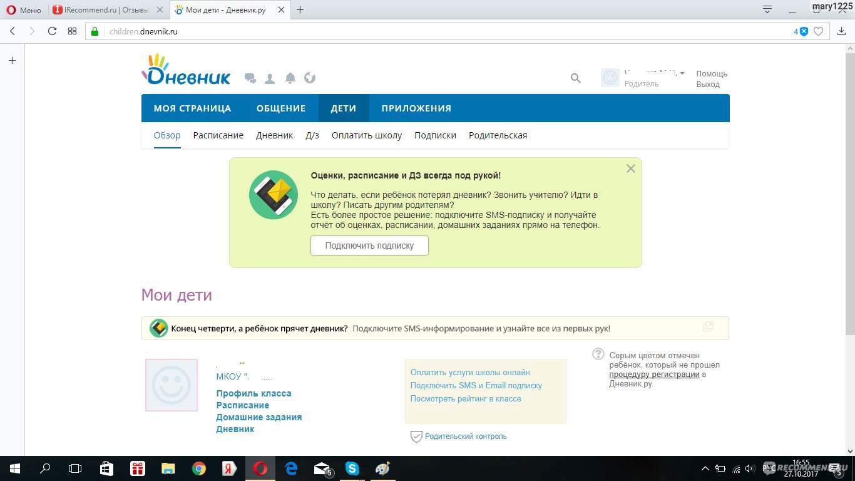Open the friends person icon
855x481 pixels.
(270, 78)
